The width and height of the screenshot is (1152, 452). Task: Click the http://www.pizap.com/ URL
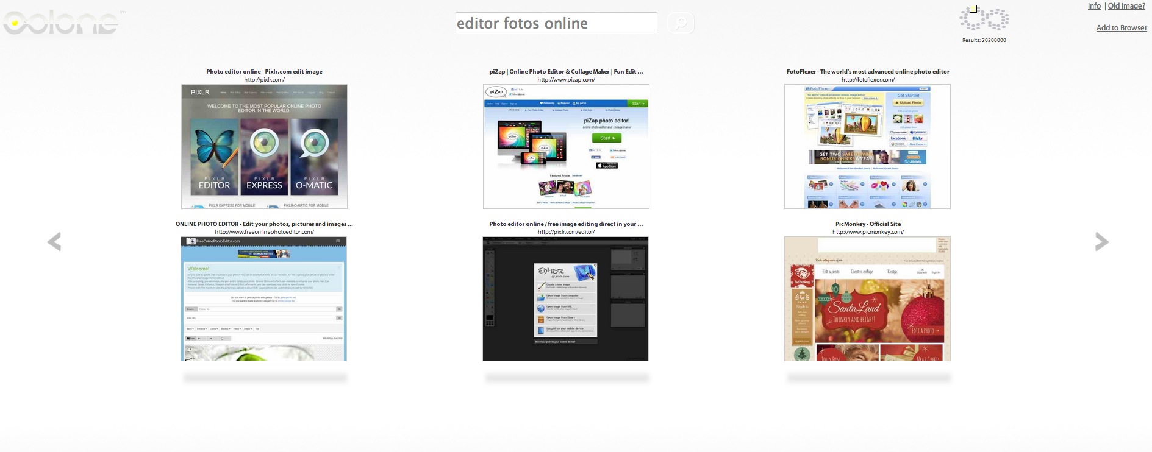pyautogui.click(x=566, y=80)
